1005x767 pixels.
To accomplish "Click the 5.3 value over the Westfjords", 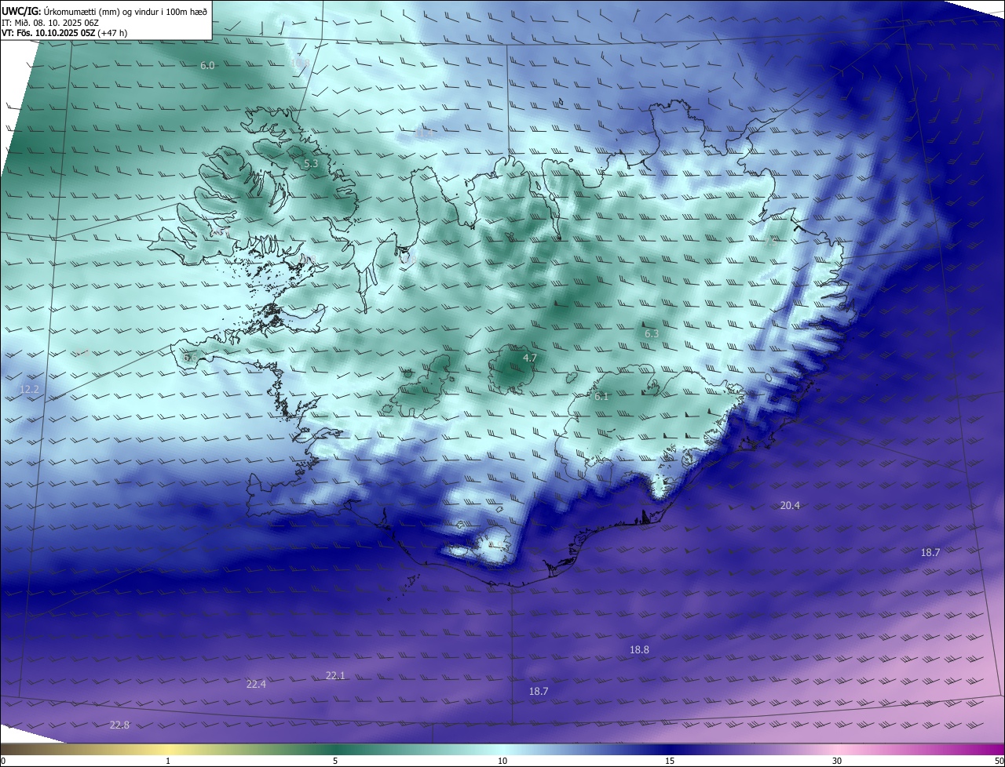I will coord(311,164).
